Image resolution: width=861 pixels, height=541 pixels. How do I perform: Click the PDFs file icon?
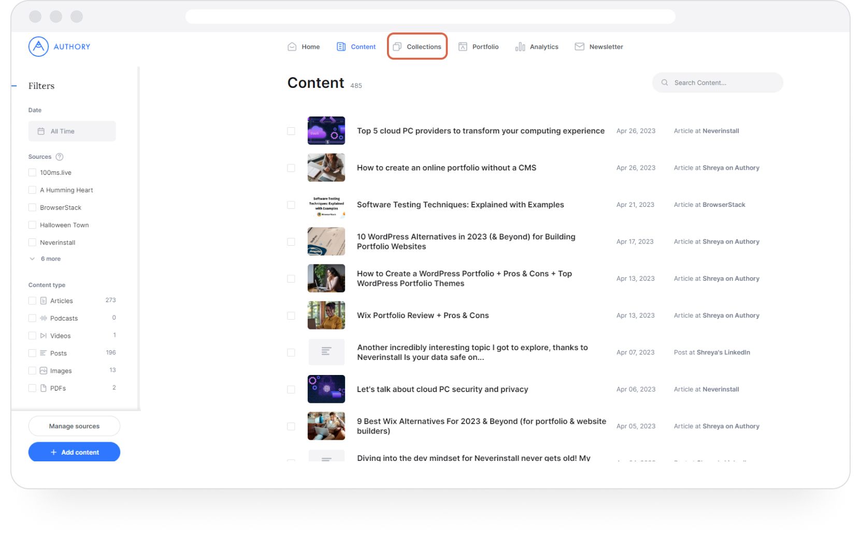(44, 388)
